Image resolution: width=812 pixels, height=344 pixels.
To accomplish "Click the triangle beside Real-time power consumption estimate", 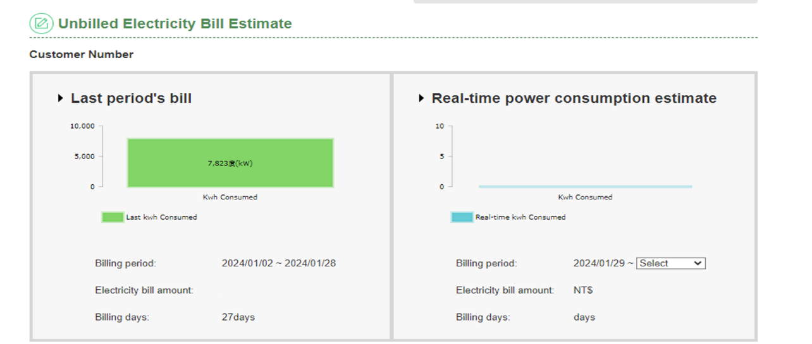I will click(x=422, y=98).
